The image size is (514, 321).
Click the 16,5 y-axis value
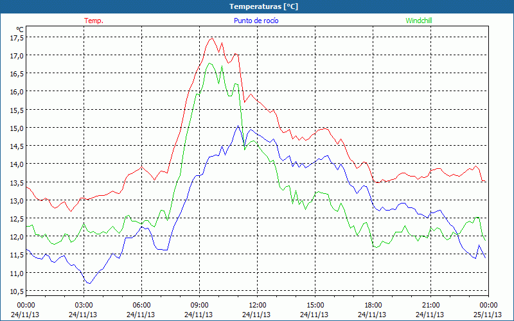(x=17, y=74)
